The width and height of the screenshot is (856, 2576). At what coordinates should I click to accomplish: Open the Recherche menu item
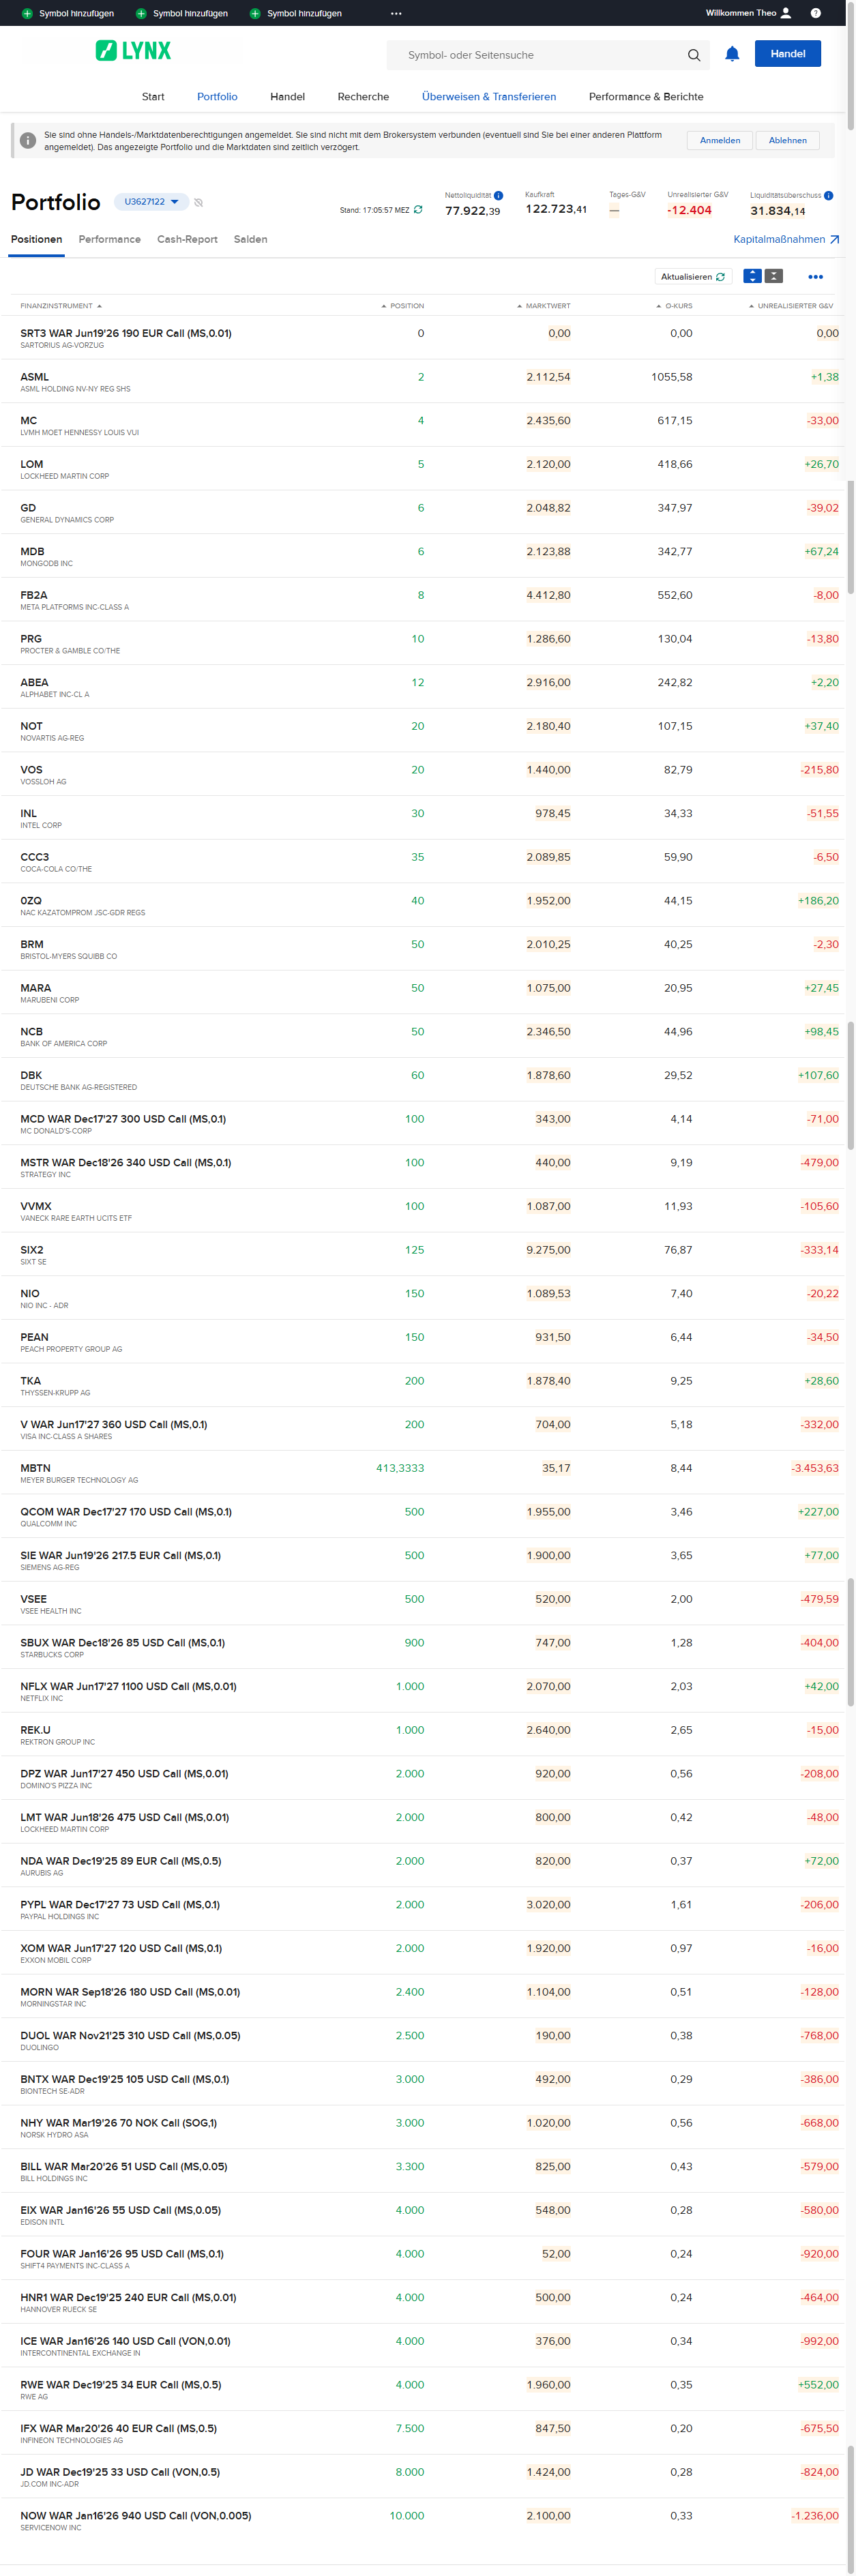363,97
